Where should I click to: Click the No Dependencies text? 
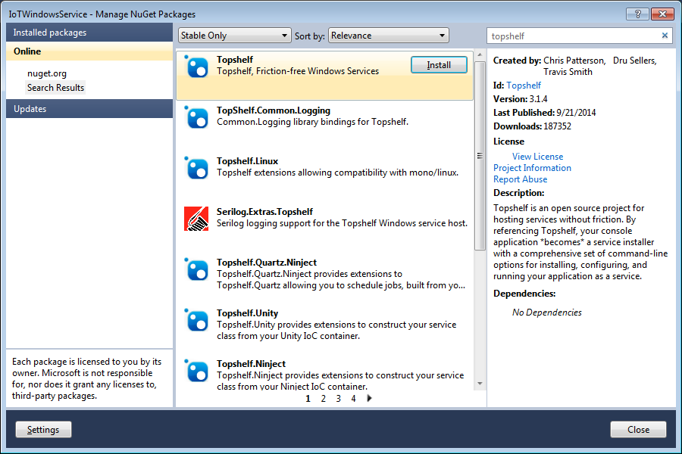546,313
